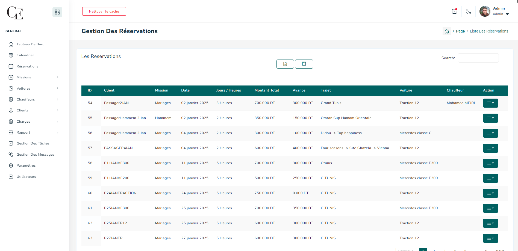Image resolution: width=518 pixels, height=251 pixels.
Task: Open the Admin user dropdown arrow
Action: tap(507, 14)
